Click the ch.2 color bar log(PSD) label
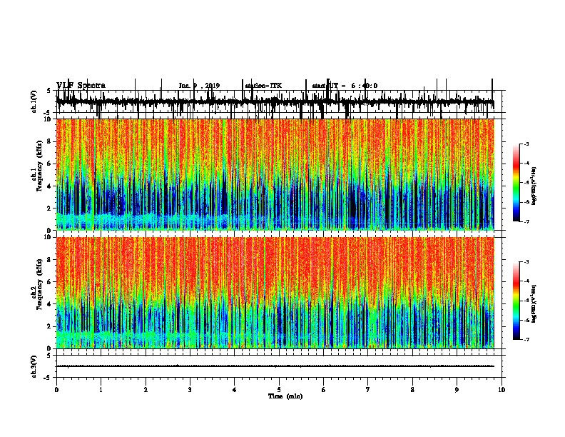This screenshot has height=437, width=565. point(534,303)
